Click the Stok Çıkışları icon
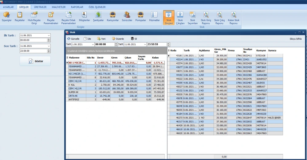The image size is (307, 160). click(180, 18)
